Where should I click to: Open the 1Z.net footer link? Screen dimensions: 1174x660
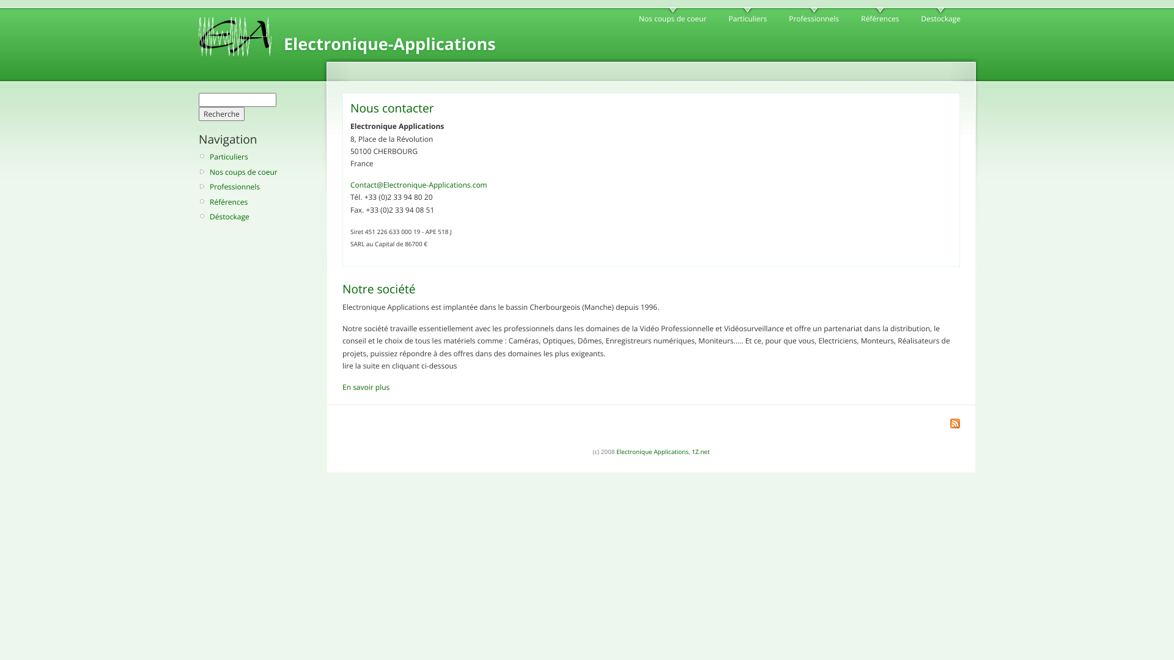point(701,452)
